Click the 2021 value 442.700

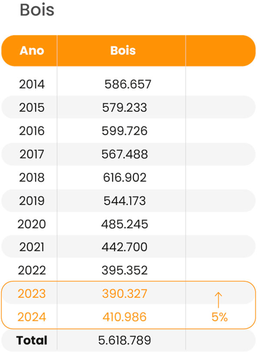[124, 247]
